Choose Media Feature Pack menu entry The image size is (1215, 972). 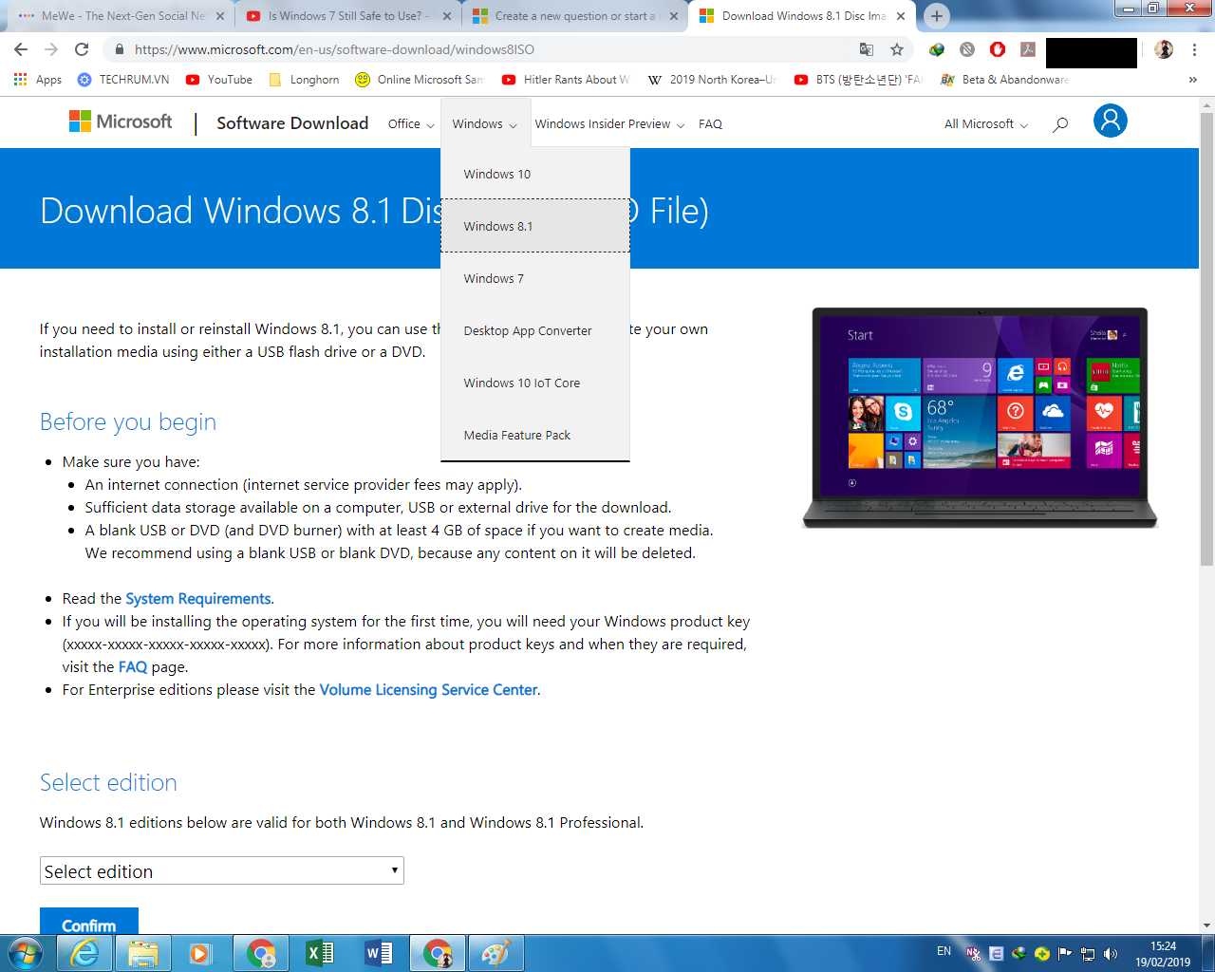pyautogui.click(x=535, y=435)
